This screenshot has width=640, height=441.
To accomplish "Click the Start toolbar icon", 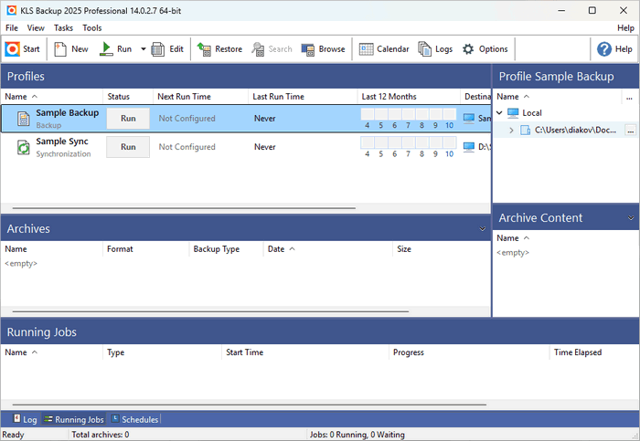I will [22, 49].
